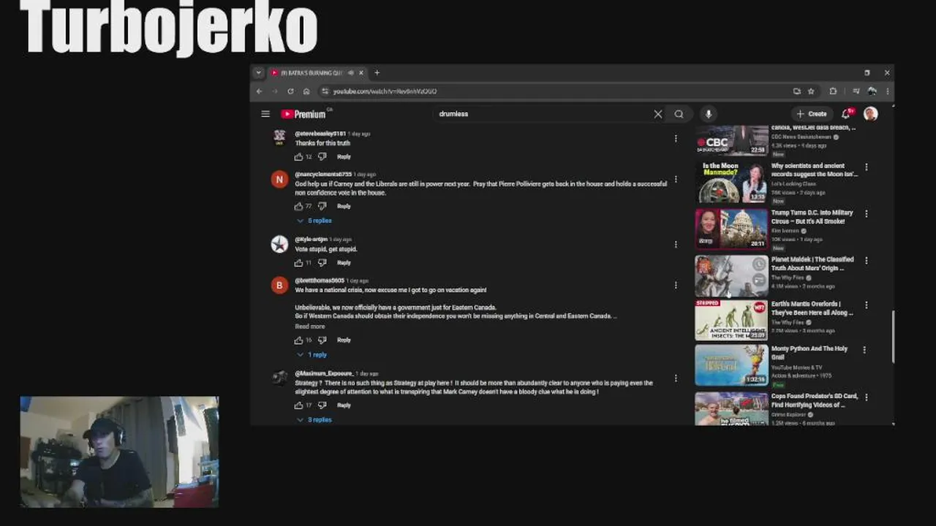
Task: Dislike @nancyclements6755's comment
Action: pos(322,207)
